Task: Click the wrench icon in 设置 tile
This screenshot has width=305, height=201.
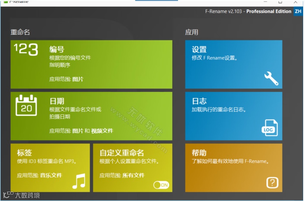Action: tap(271, 78)
